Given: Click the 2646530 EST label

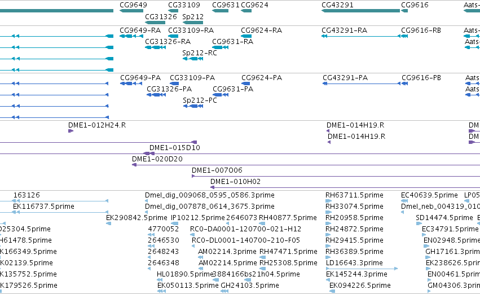Looking at the screenshot, I should (x=164, y=240).
